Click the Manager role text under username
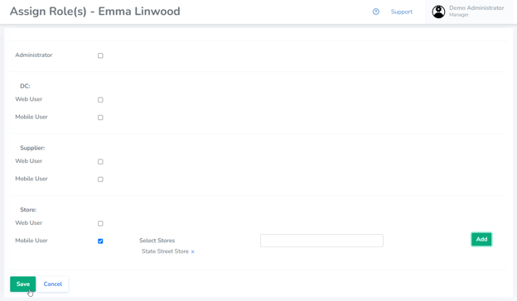The image size is (517, 301). [459, 15]
